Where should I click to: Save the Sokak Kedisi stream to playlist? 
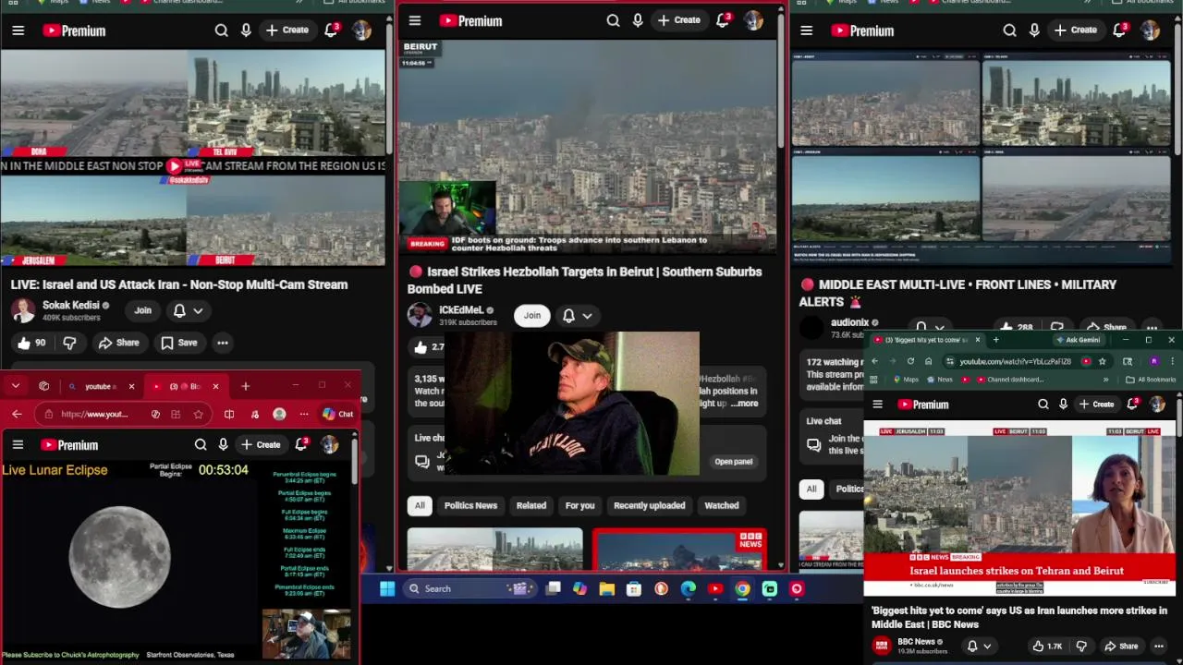tap(178, 343)
